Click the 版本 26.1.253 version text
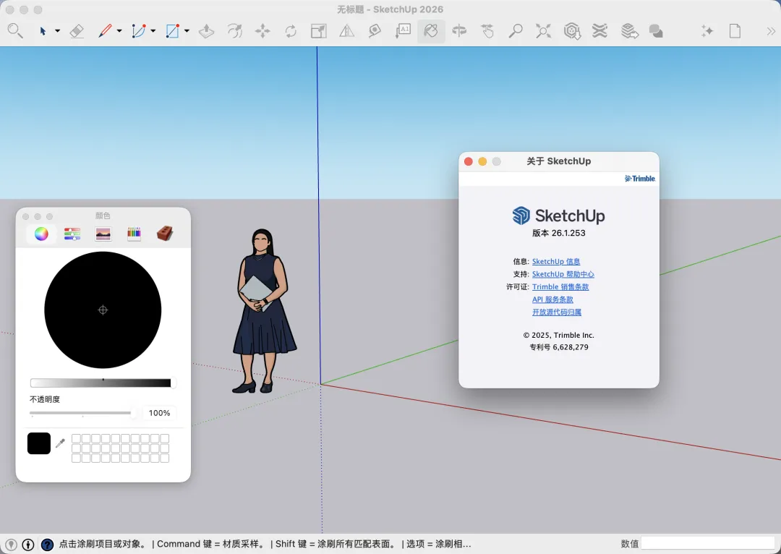This screenshot has height=554, width=781. (558, 233)
